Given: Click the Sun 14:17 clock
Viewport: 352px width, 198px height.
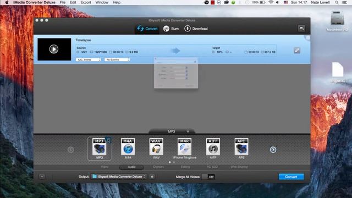Looking at the screenshot, I should pyautogui.click(x=299, y=2).
